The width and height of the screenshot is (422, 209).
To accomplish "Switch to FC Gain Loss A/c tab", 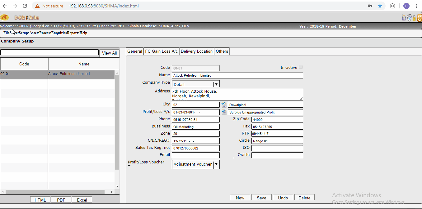I will coord(162,51).
